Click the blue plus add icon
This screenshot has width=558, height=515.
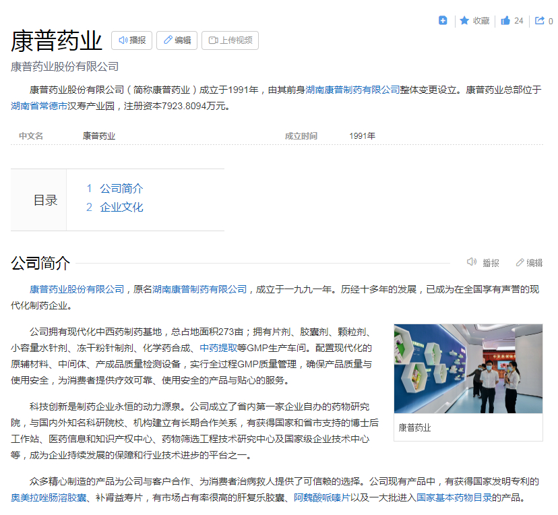pyautogui.click(x=443, y=21)
